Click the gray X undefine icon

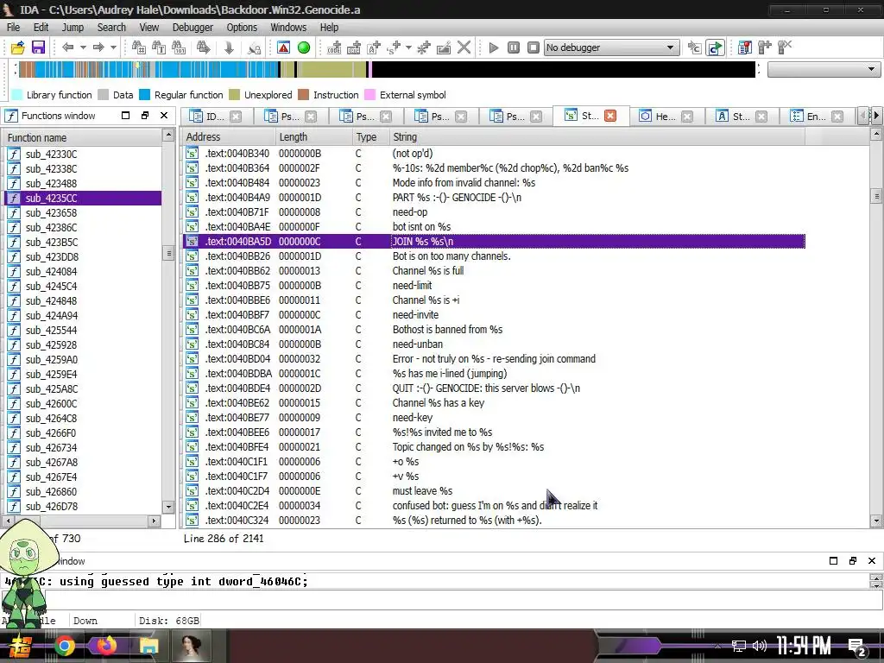click(464, 48)
